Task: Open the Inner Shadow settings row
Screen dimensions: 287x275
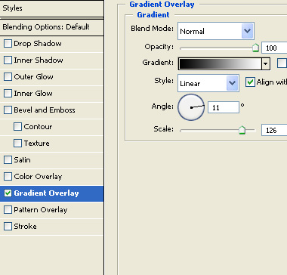Action: click(x=51, y=60)
